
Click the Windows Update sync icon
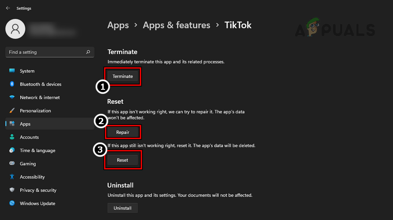coord(12,203)
